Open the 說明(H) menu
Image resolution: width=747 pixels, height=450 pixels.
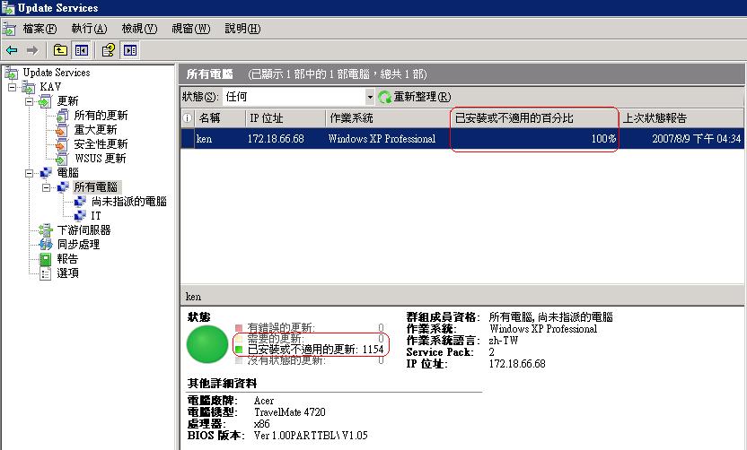242,29
